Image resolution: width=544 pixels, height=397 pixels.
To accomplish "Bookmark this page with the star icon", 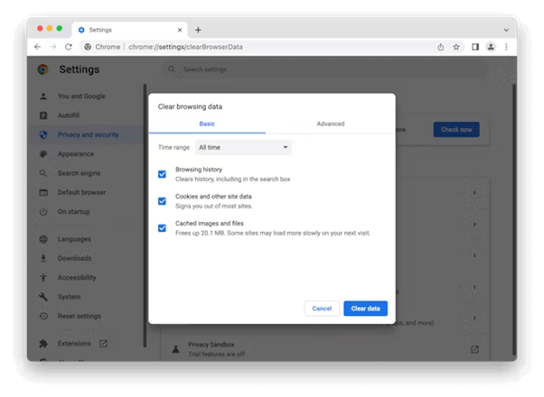I will tap(455, 47).
